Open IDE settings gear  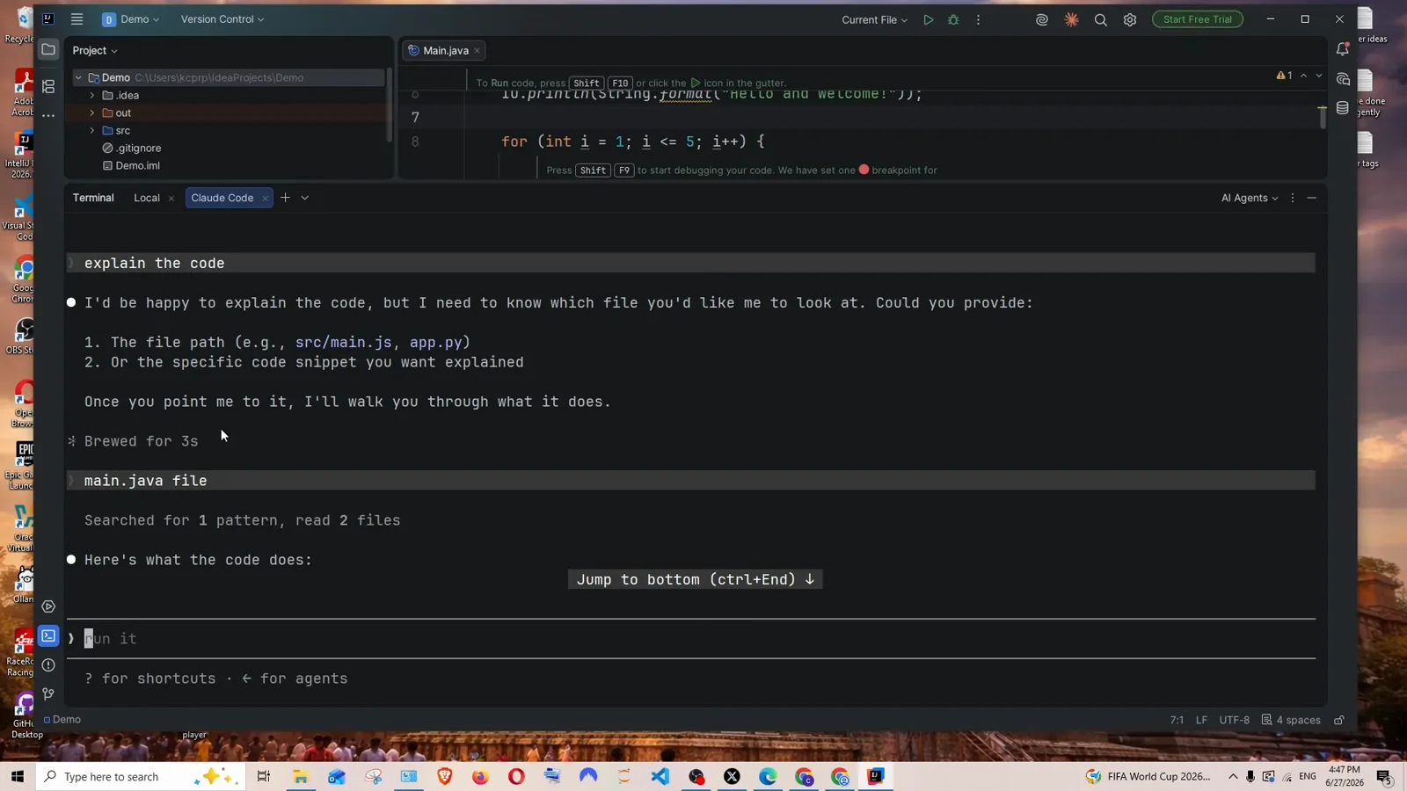[1130, 19]
